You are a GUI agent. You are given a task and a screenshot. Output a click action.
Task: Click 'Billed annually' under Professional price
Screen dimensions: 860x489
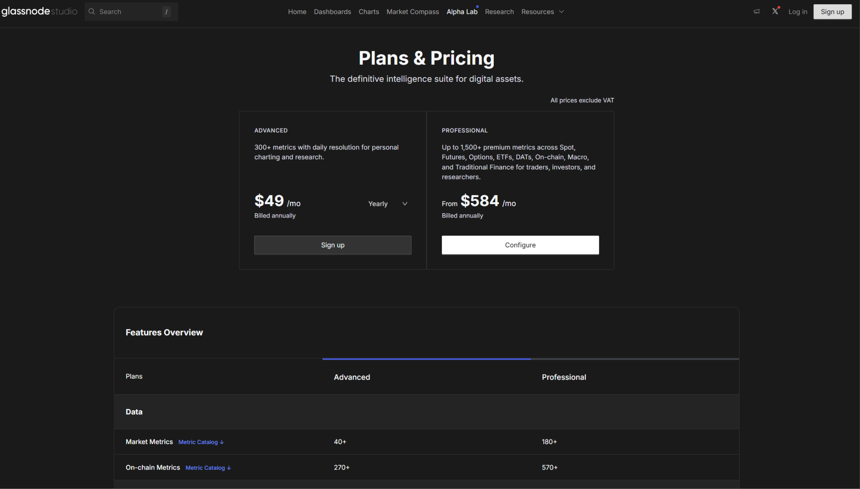[462, 216]
